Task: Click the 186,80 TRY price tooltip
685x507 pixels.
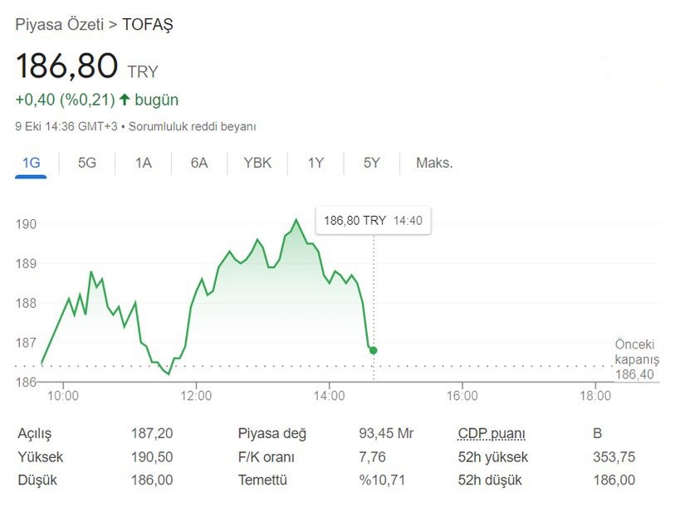Action: click(x=371, y=221)
